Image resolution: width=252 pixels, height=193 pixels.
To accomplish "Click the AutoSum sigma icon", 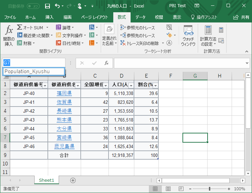I will [19, 27].
